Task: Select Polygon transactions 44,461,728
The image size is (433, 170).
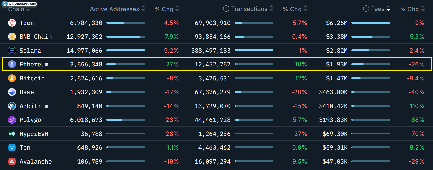Action: pyautogui.click(x=213, y=120)
